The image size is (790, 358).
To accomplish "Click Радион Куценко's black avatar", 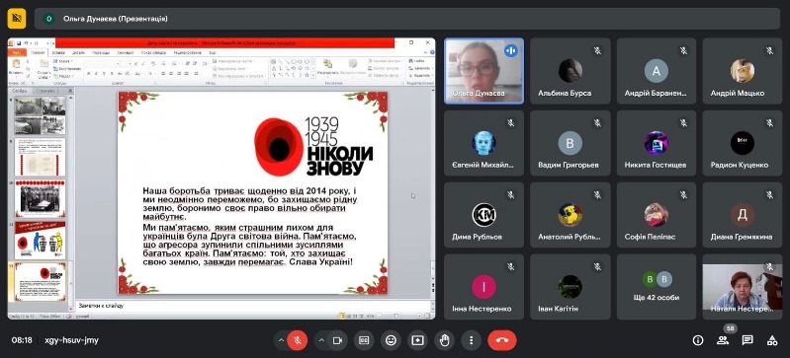I will 743,143.
